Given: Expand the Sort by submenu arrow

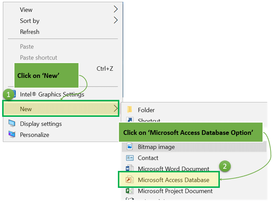Looking at the screenshot, I should point(116,20).
